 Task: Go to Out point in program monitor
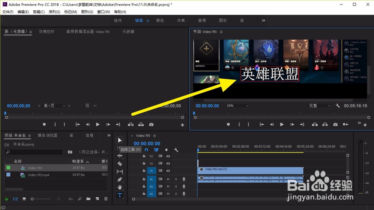click(x=302, y=124)
